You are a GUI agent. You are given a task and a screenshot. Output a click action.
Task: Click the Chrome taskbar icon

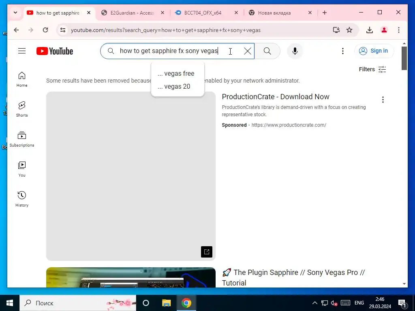click(x=186, y=303)
